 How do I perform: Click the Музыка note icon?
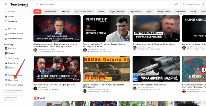[x=6, y=53]
